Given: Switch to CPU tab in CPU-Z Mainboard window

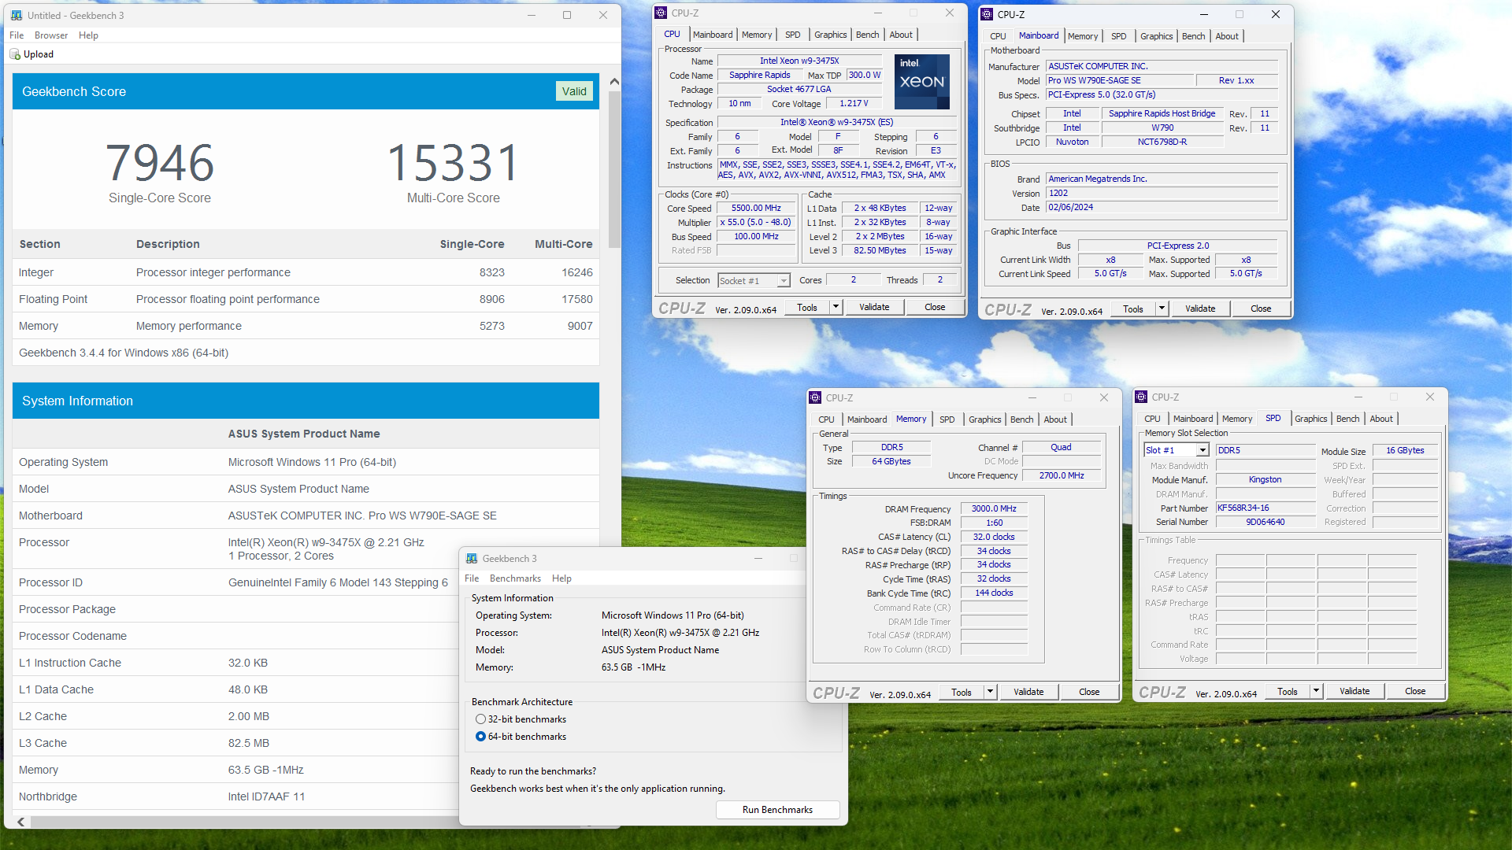Looking at the screenshot, I should 998,36.
